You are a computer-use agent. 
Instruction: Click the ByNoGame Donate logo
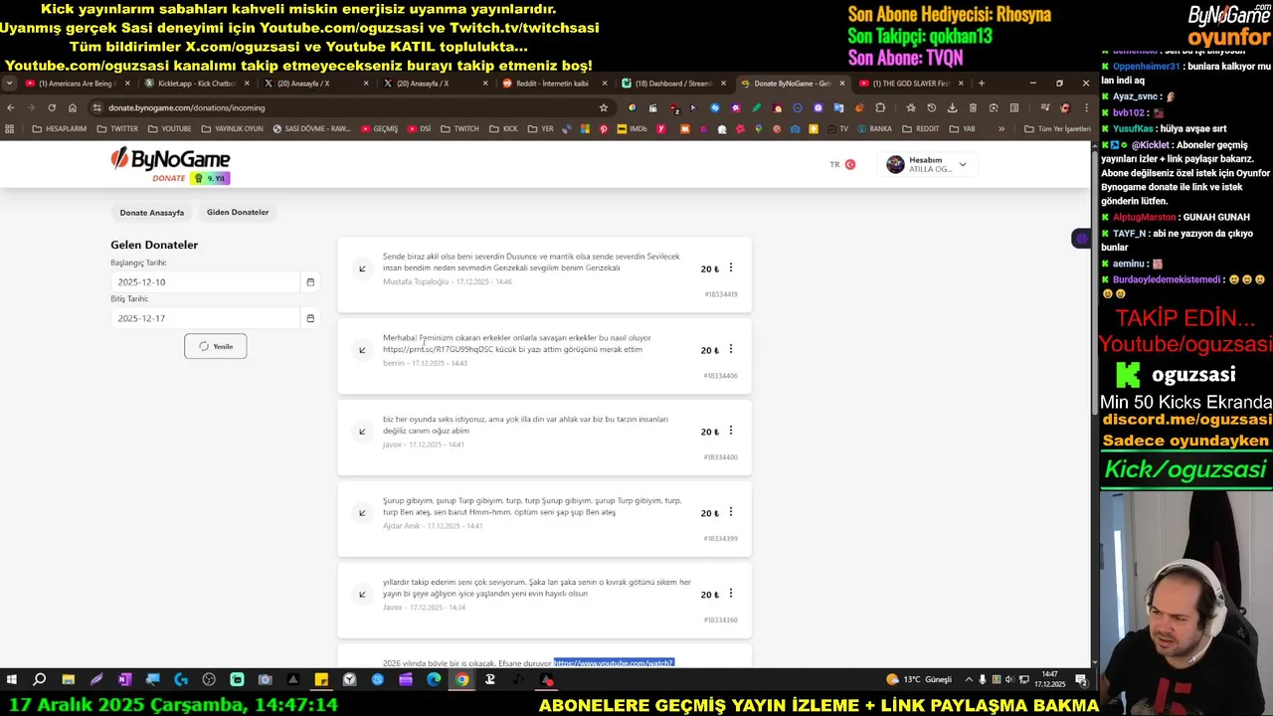pos(170,164)
